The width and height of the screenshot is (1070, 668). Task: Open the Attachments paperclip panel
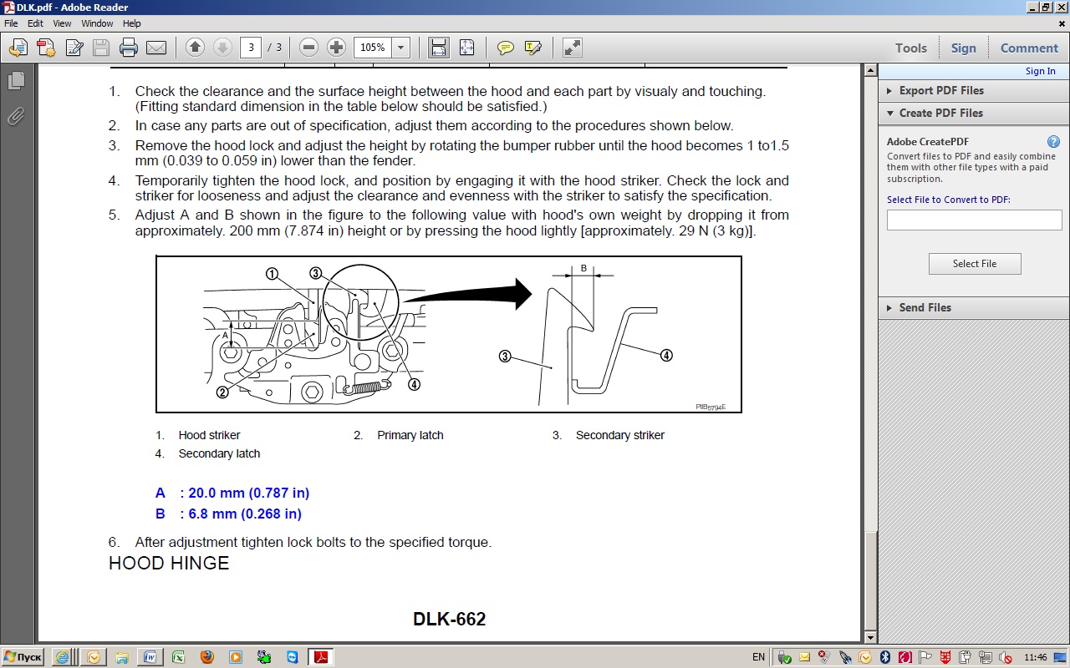point(16,116)
